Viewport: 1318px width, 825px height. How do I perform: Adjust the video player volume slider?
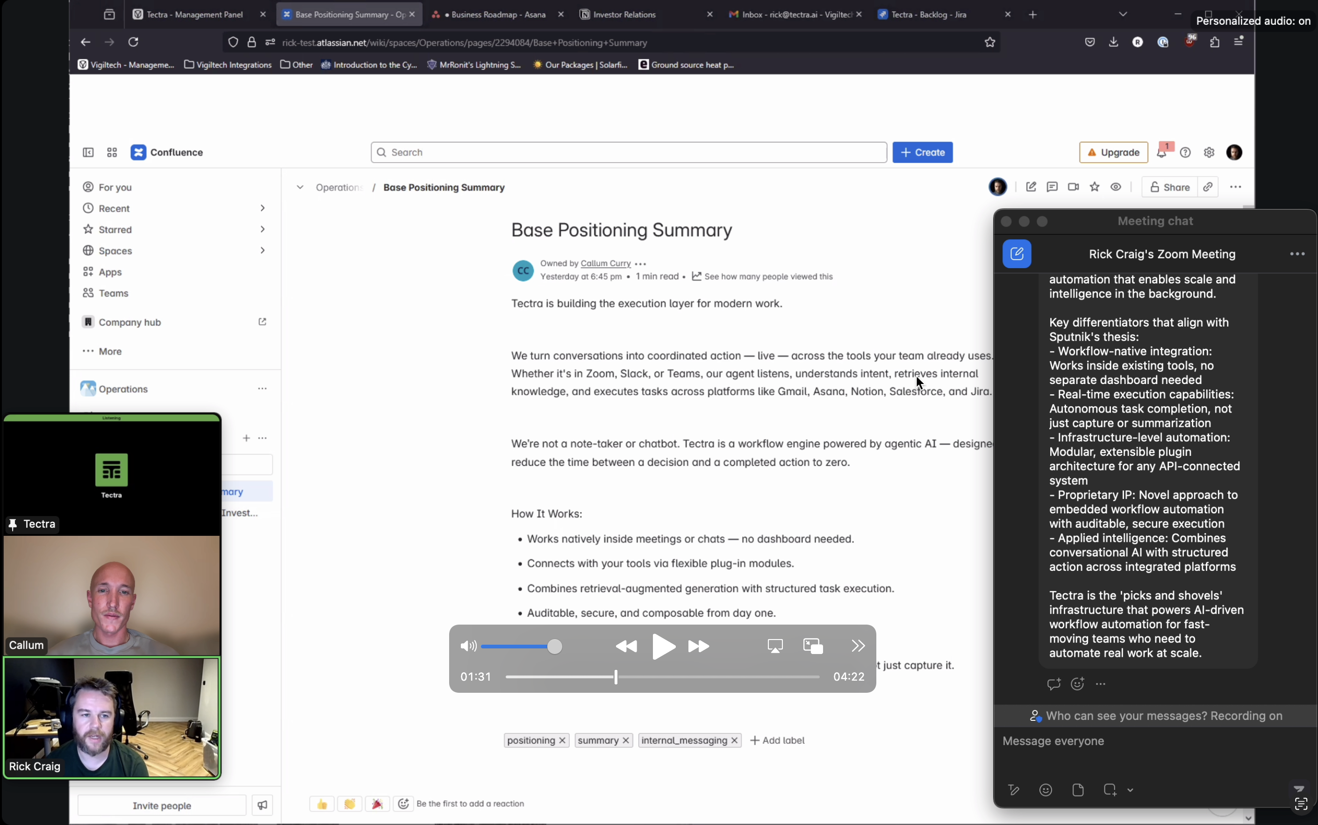click(x=522, y=647)
